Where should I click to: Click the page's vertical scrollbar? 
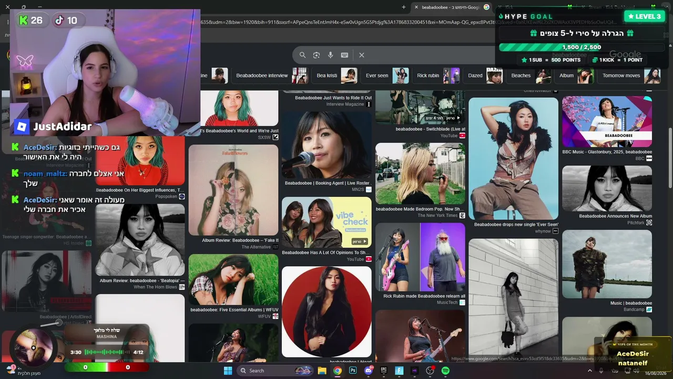669,158
